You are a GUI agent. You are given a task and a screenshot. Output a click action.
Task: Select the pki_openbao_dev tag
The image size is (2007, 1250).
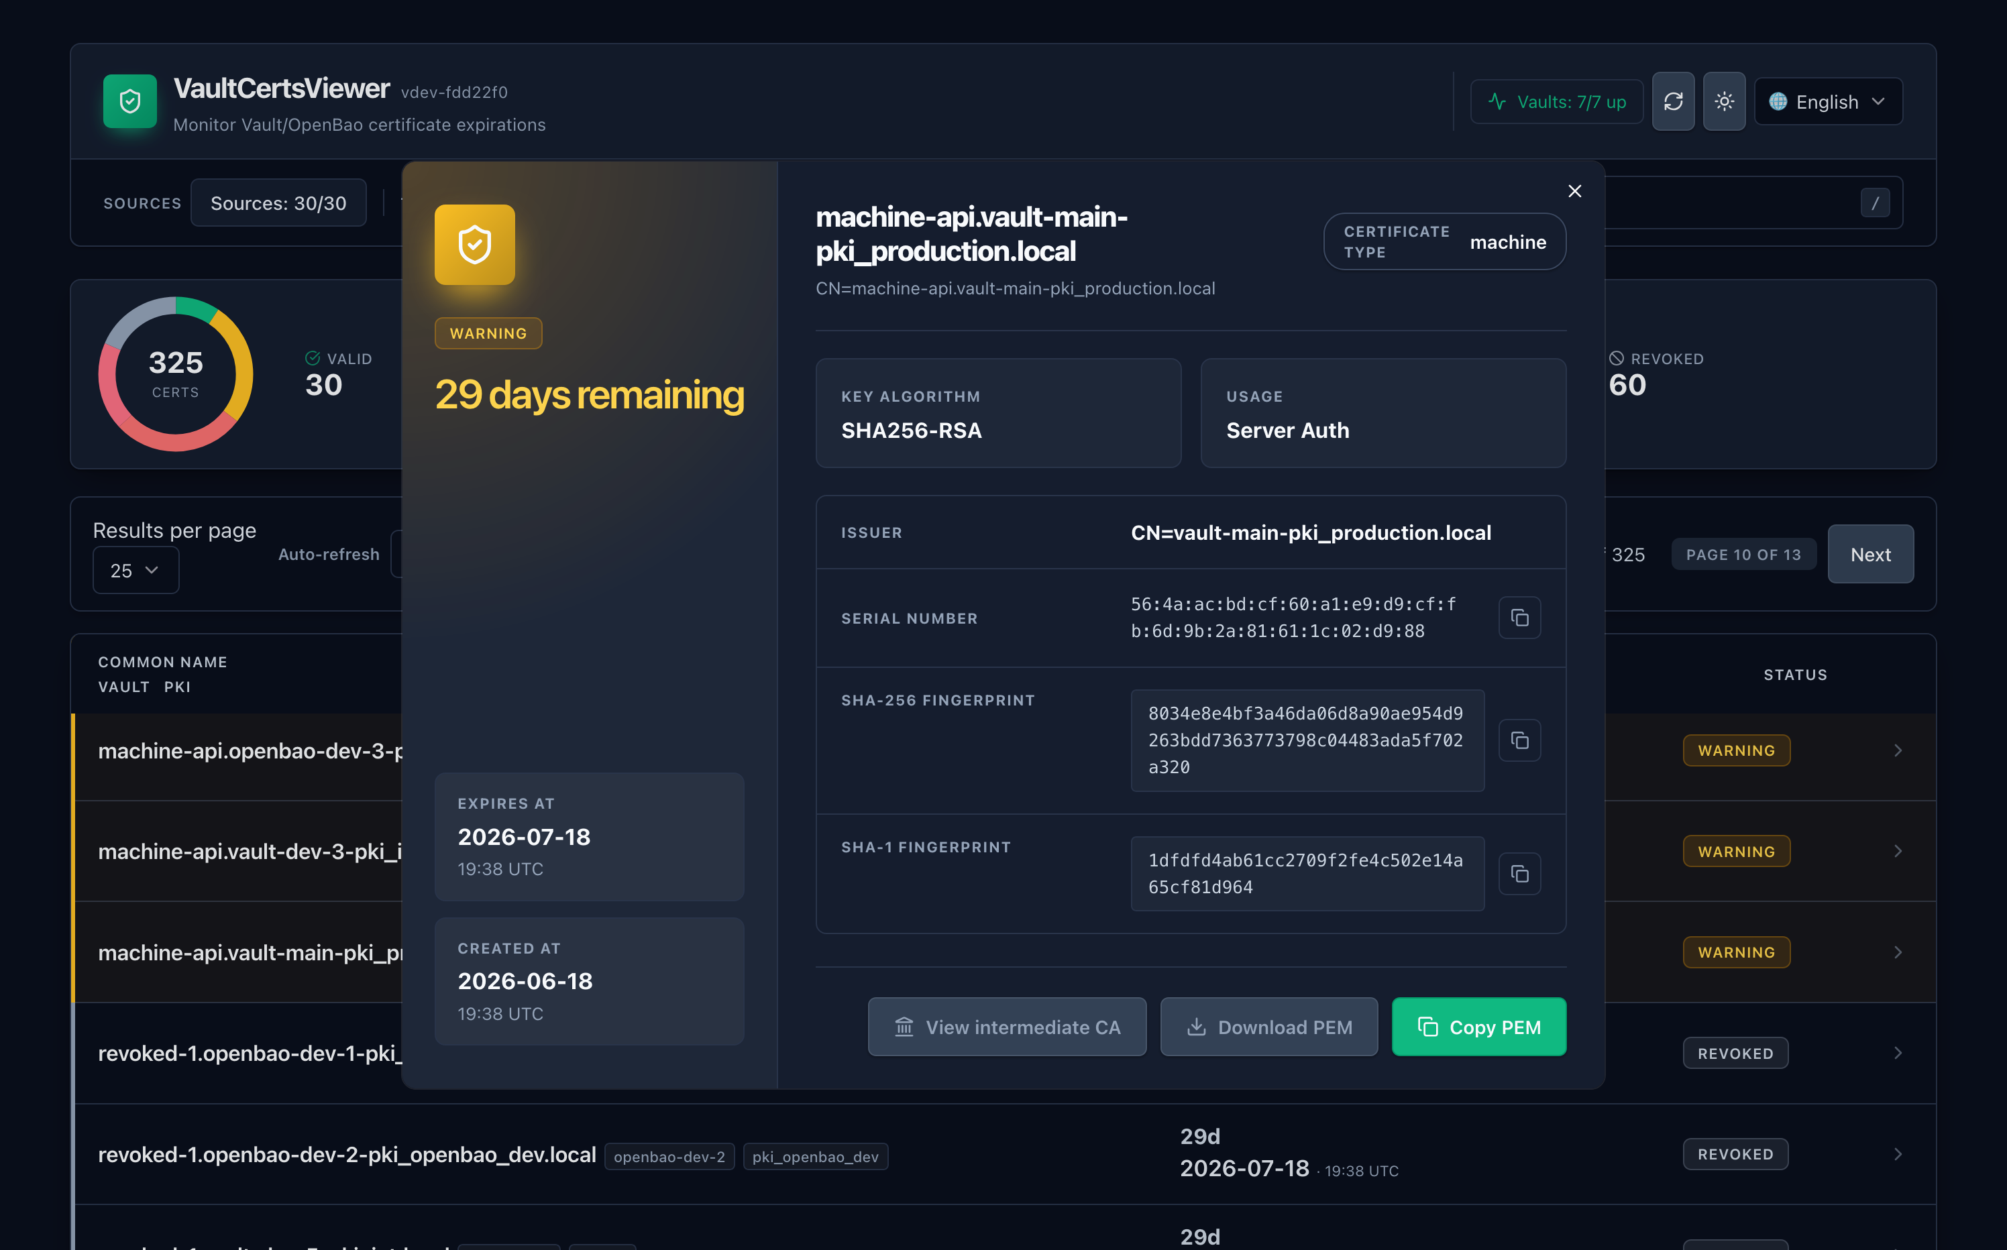(x=816, y=1155)
